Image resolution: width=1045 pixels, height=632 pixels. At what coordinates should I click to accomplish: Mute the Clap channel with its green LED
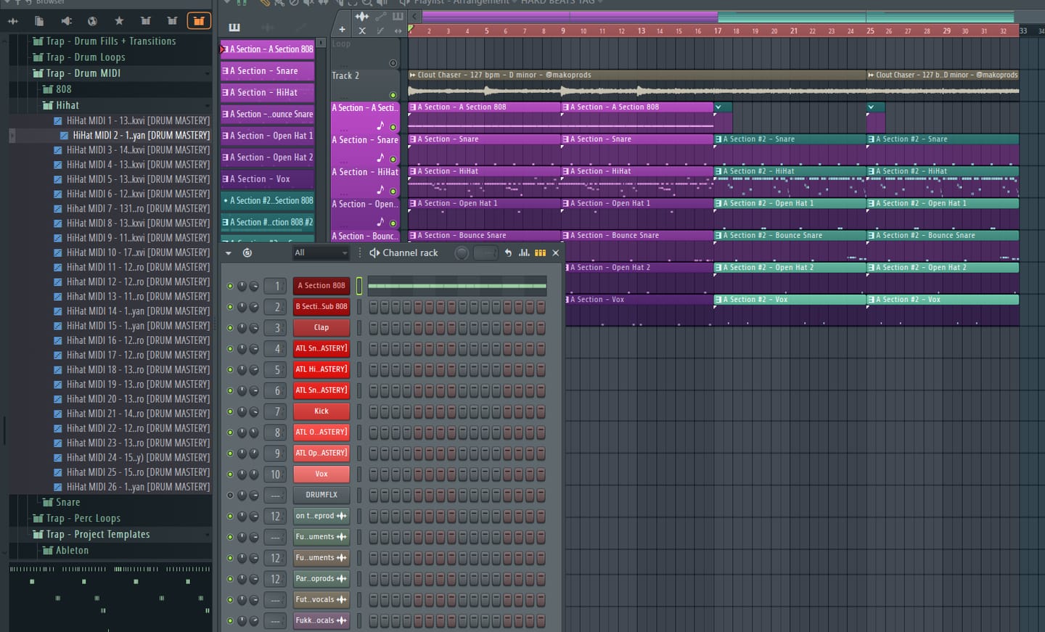click(230, 328)
